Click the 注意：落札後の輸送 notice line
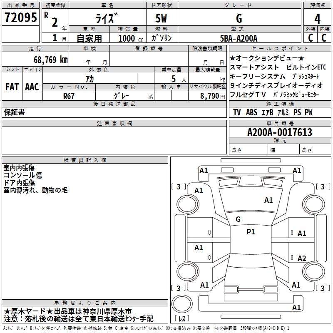This screenshot has width=333, height=333. 79,319
